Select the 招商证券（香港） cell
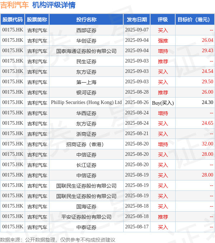The image size is (215, 243). pyautogui.click(x=86, y=144)
